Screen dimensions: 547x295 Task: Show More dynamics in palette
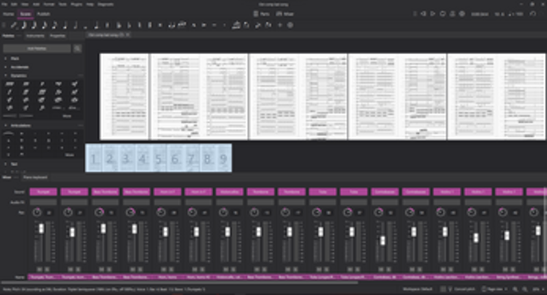[x=67, y=116]
